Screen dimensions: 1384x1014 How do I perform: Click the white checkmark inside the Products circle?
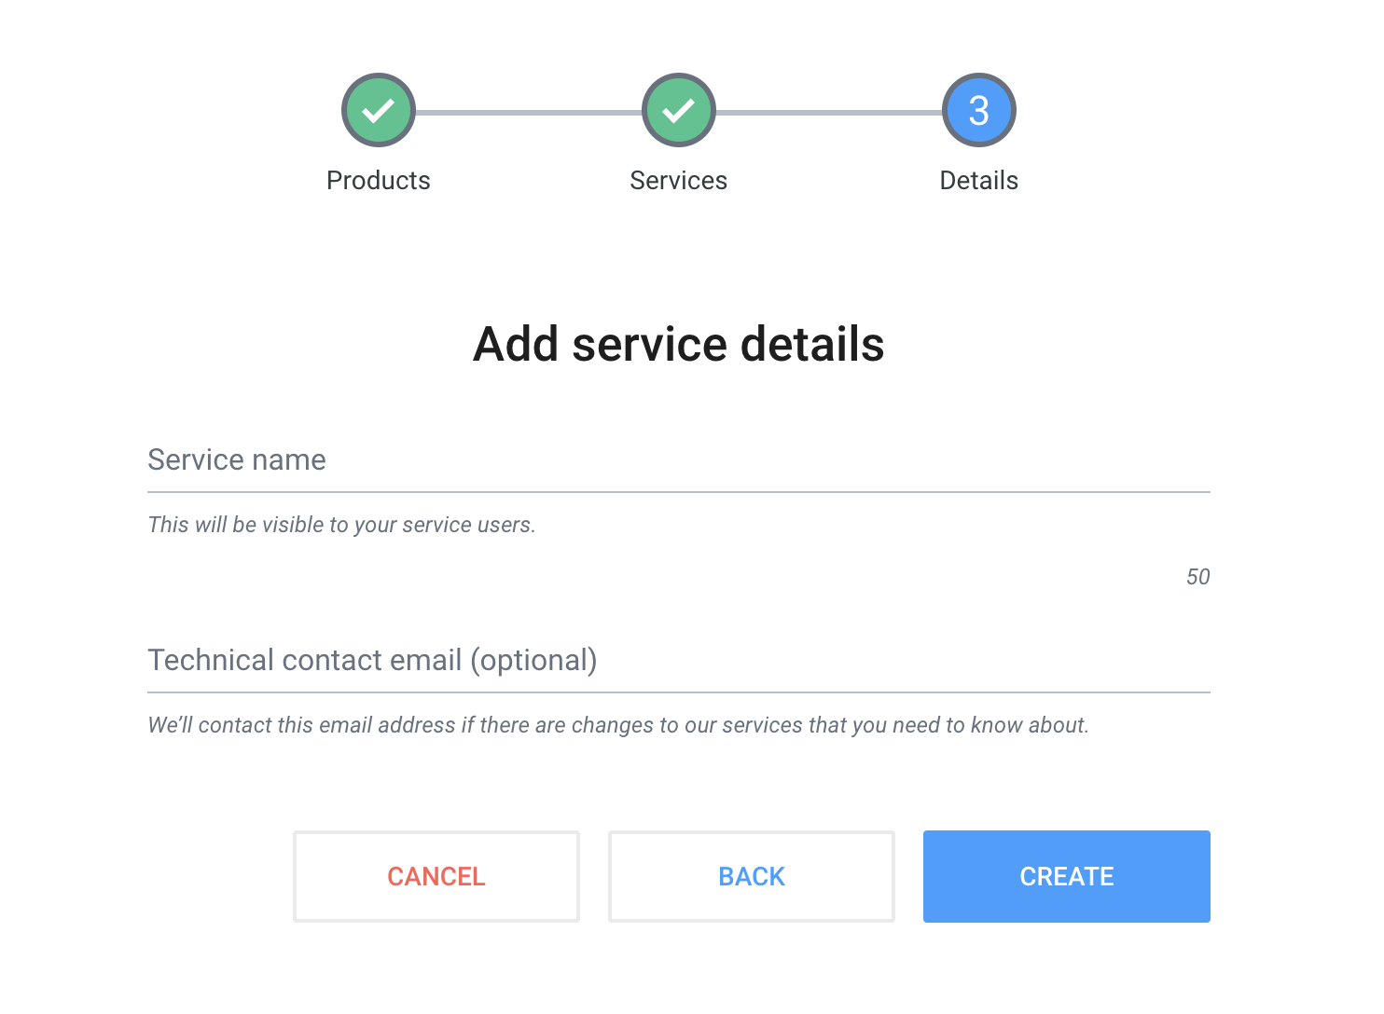click(379, 111)
